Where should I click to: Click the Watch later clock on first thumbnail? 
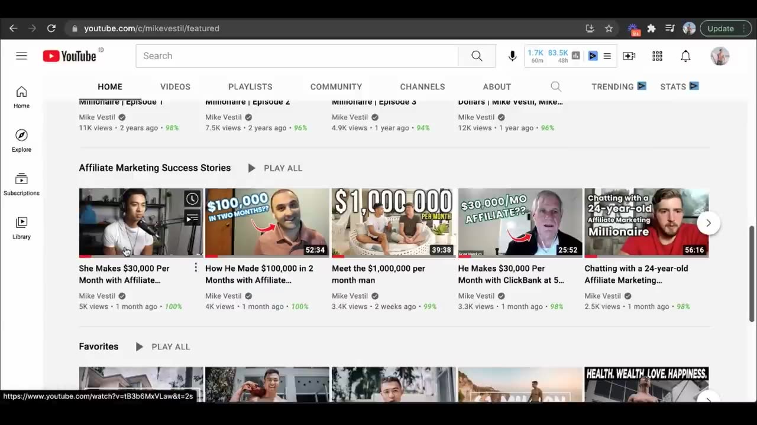tap(192, 199)
